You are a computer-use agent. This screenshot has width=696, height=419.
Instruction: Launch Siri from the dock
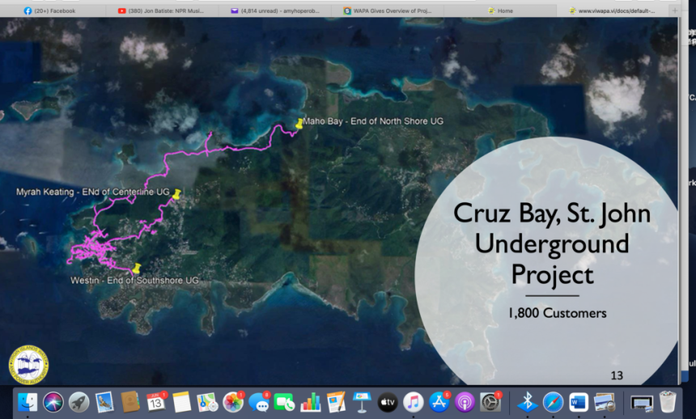tap(53, 402)
